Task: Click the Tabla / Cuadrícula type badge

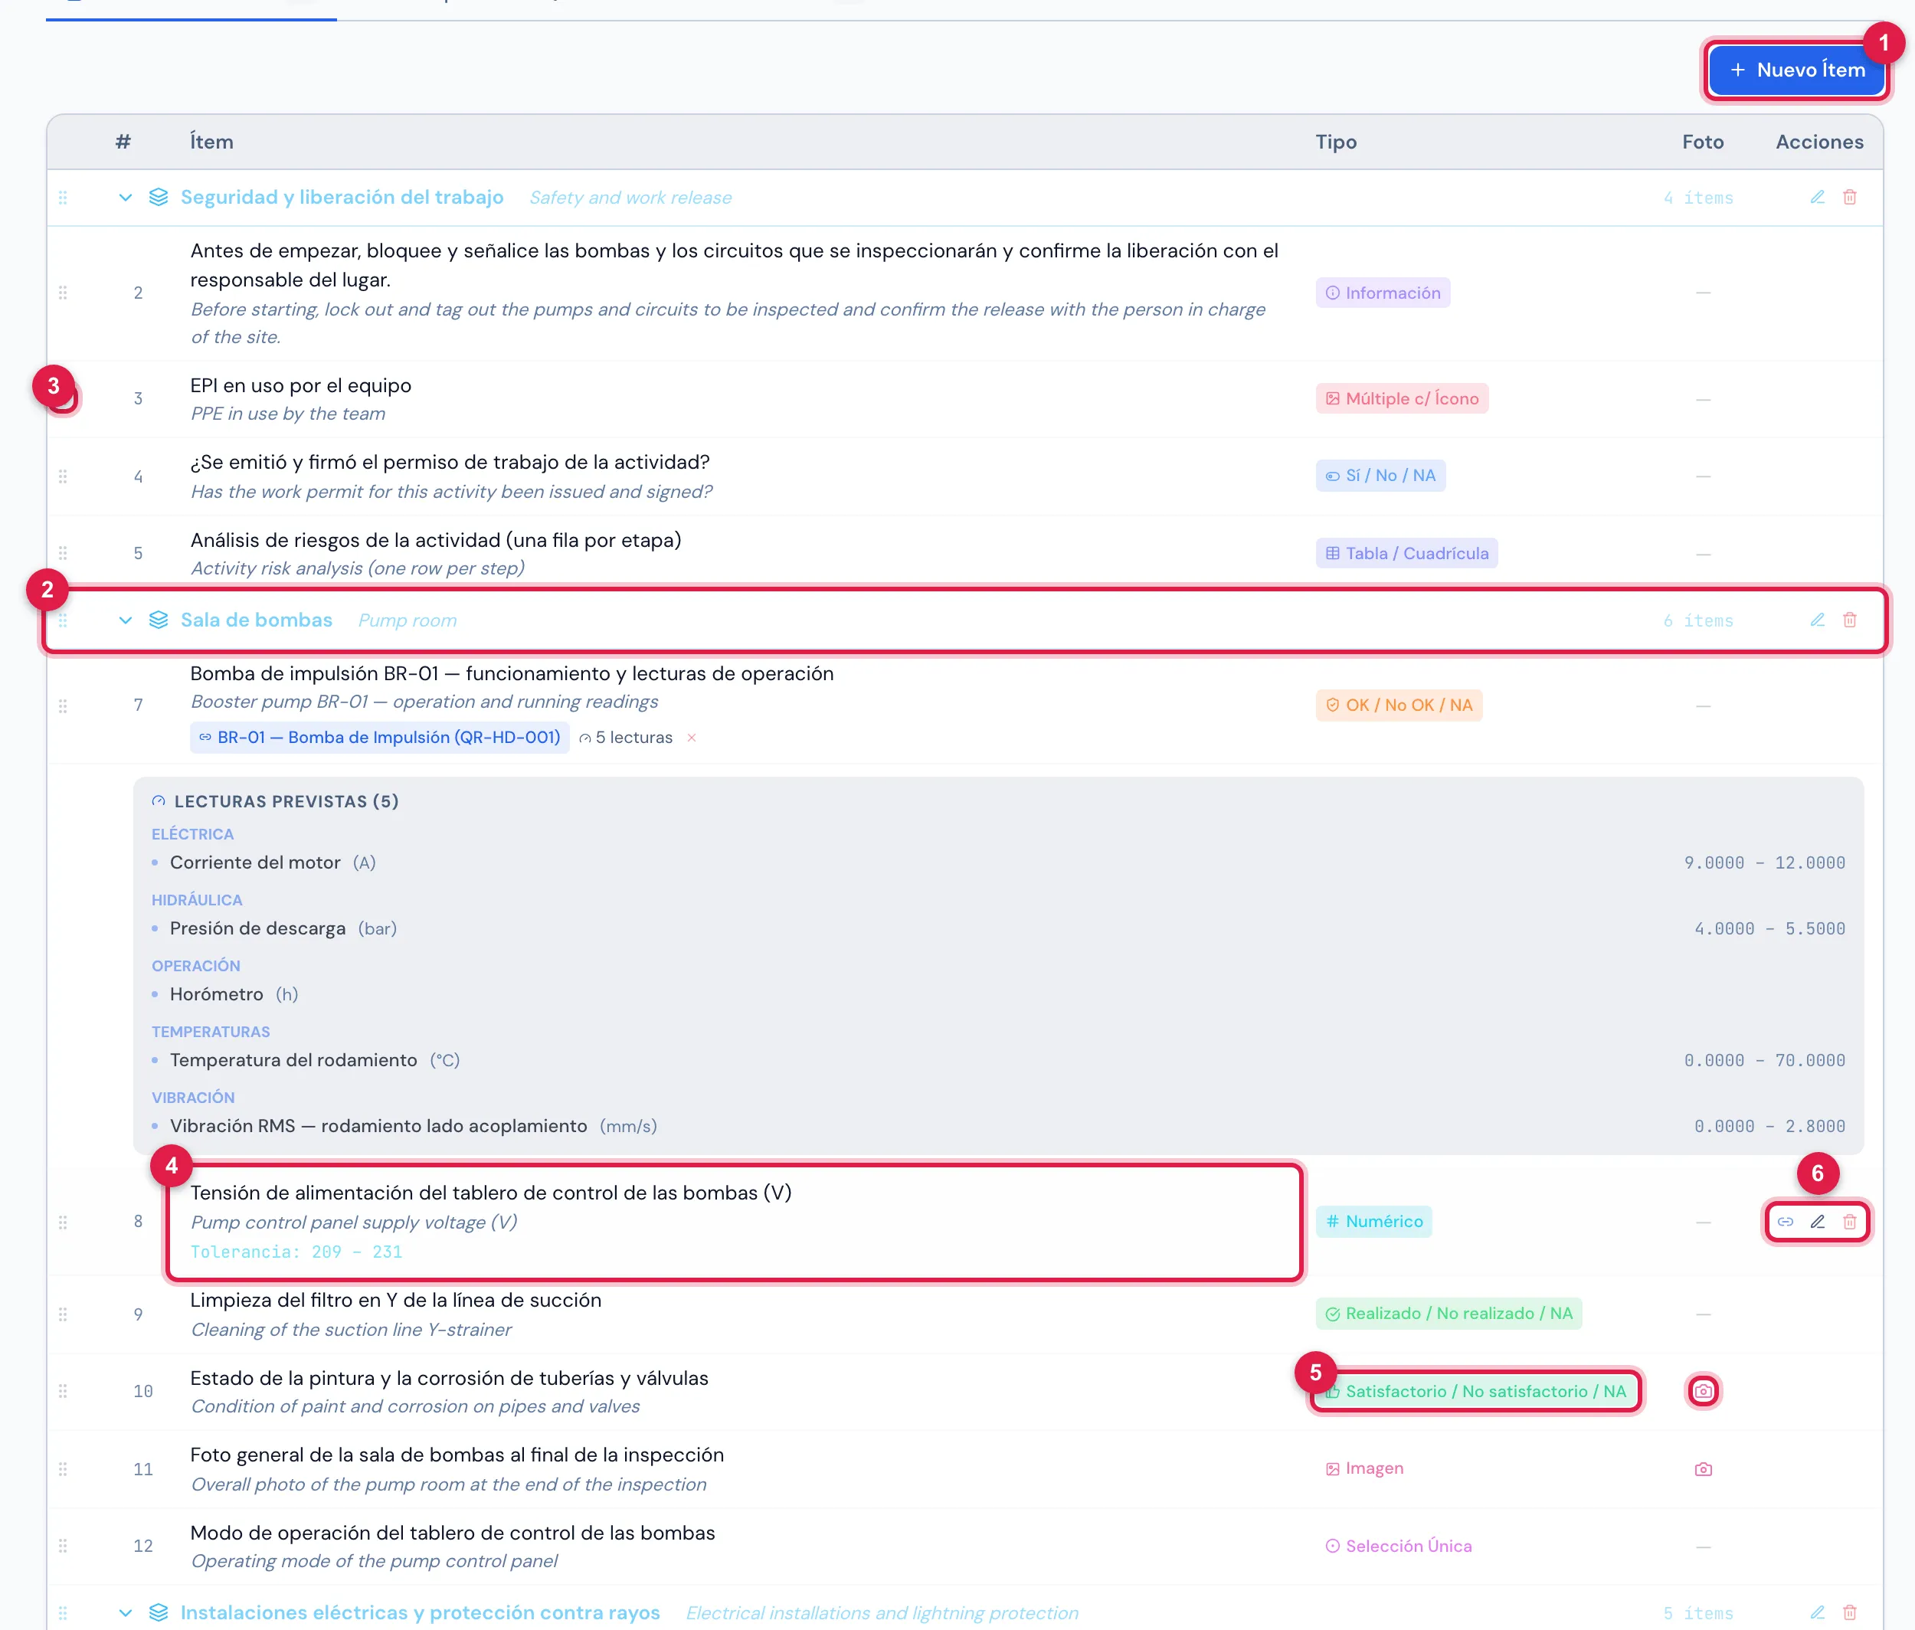Action: tap(1406, 554)
